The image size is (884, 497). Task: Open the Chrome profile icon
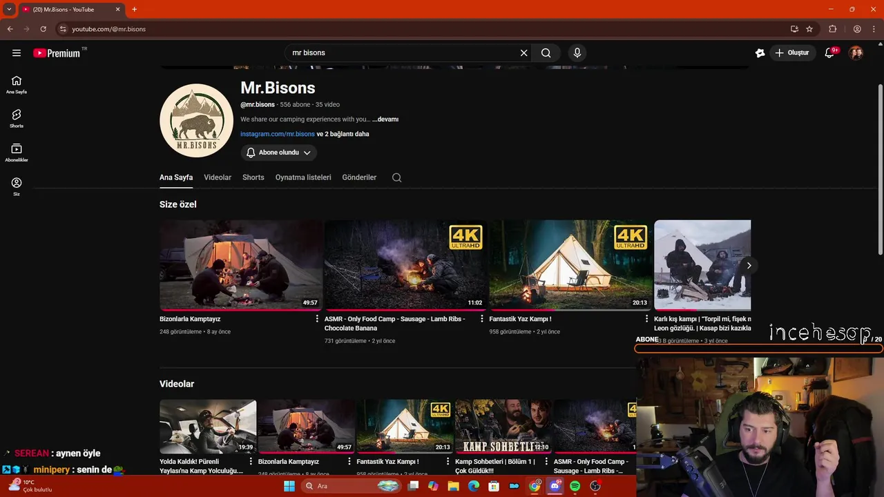click(x=857, y=29)
